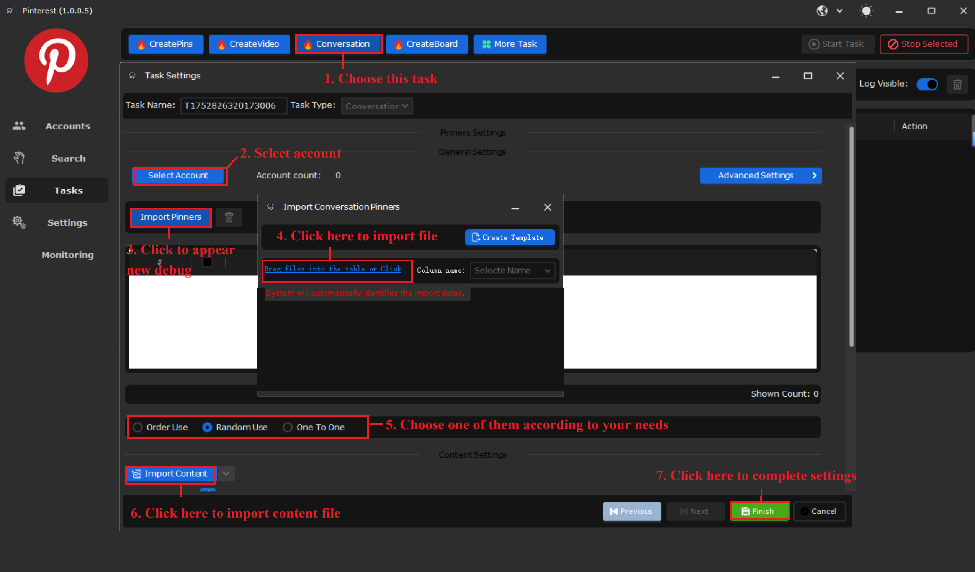Expand the dropdown arrow beside Import Content
Screen dimensions: 975x572
coord(226,474)
